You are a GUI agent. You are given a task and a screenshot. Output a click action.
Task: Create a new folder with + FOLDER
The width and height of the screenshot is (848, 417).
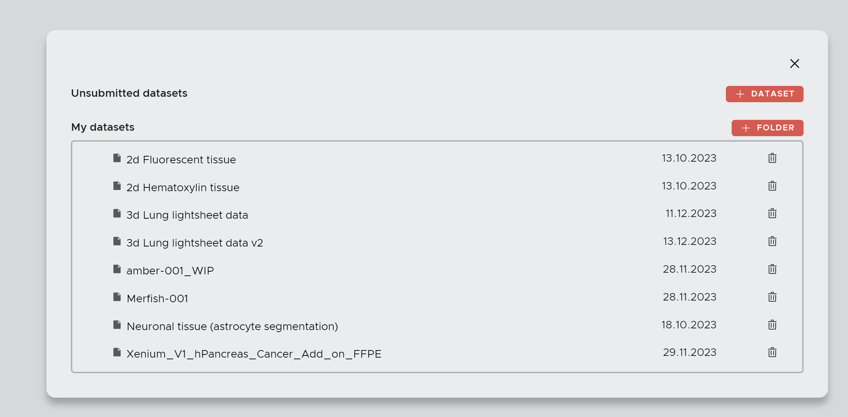click(767, 128)
